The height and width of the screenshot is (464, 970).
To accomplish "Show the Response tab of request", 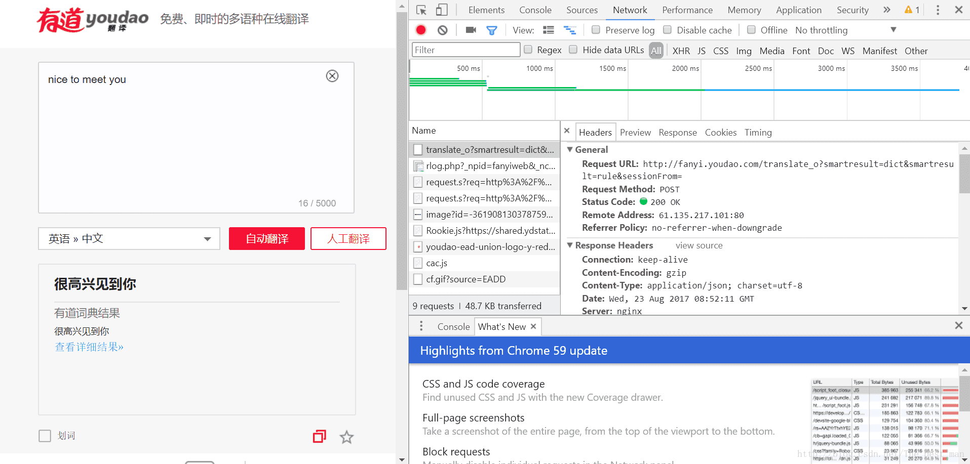I will coord(678,133).
